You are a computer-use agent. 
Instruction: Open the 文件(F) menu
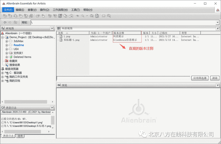click(x=8, y=10)
